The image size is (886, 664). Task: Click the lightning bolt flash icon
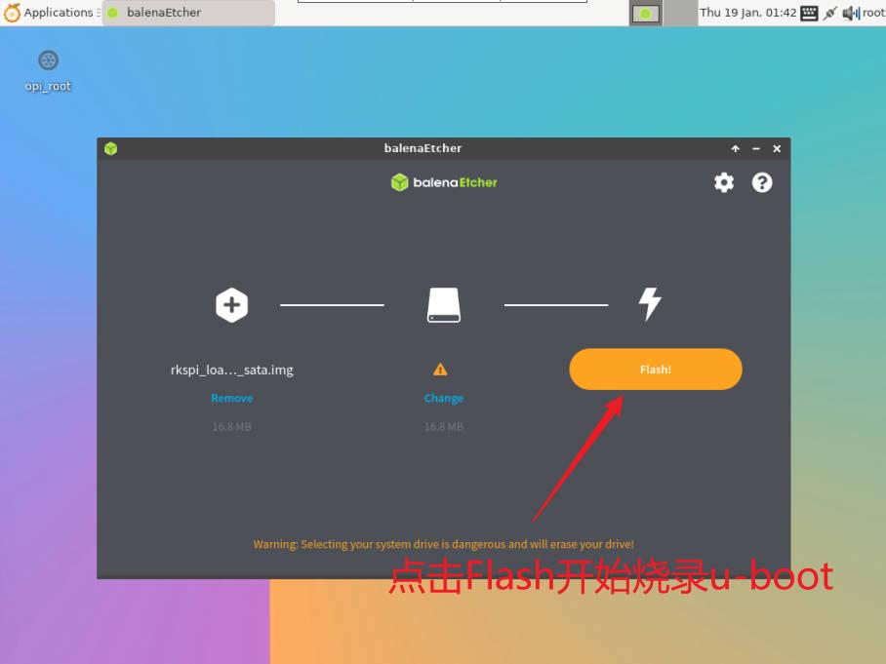click(650, 304)
